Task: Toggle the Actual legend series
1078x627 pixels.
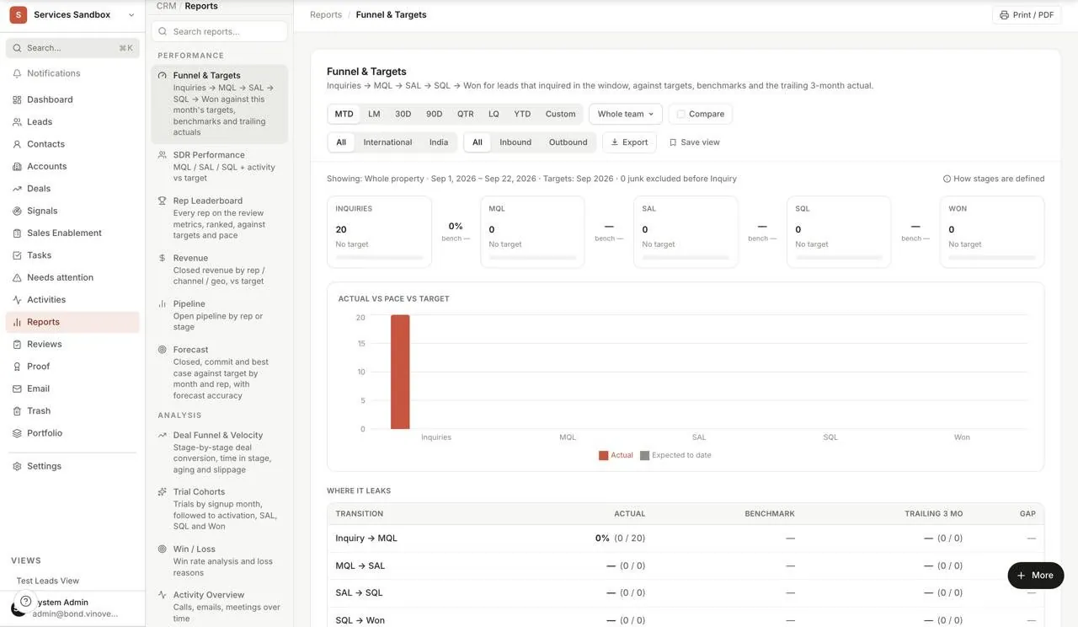Action: click(x=616, y=455)
